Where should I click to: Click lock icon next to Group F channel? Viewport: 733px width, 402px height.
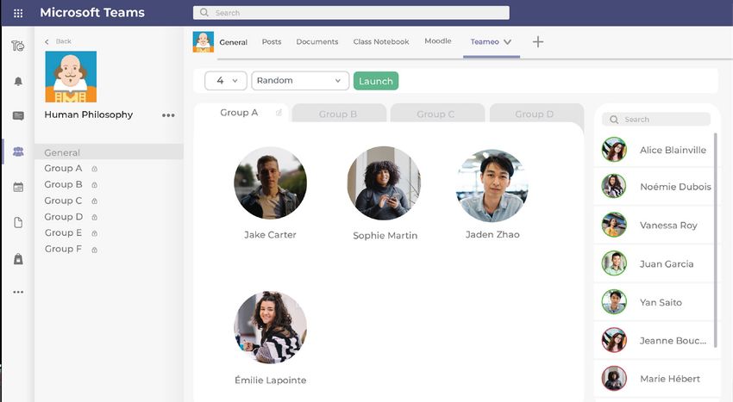pos(95,250)
